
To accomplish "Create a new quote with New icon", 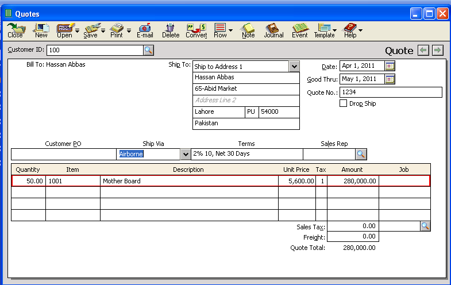I will tap(41, 30).
